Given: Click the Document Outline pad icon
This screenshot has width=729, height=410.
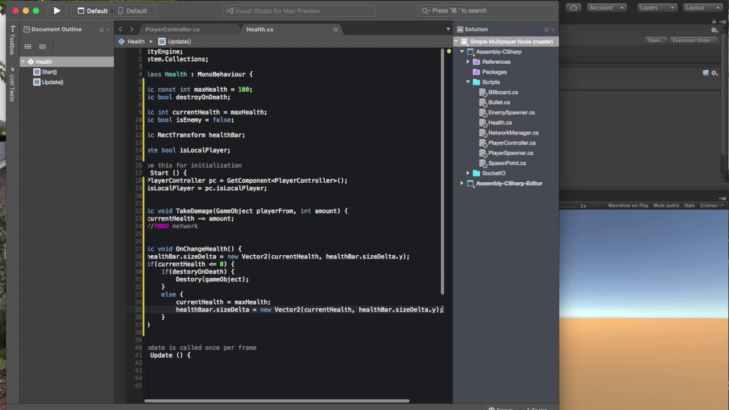Looking at the screenshot, I should (27, 29).
